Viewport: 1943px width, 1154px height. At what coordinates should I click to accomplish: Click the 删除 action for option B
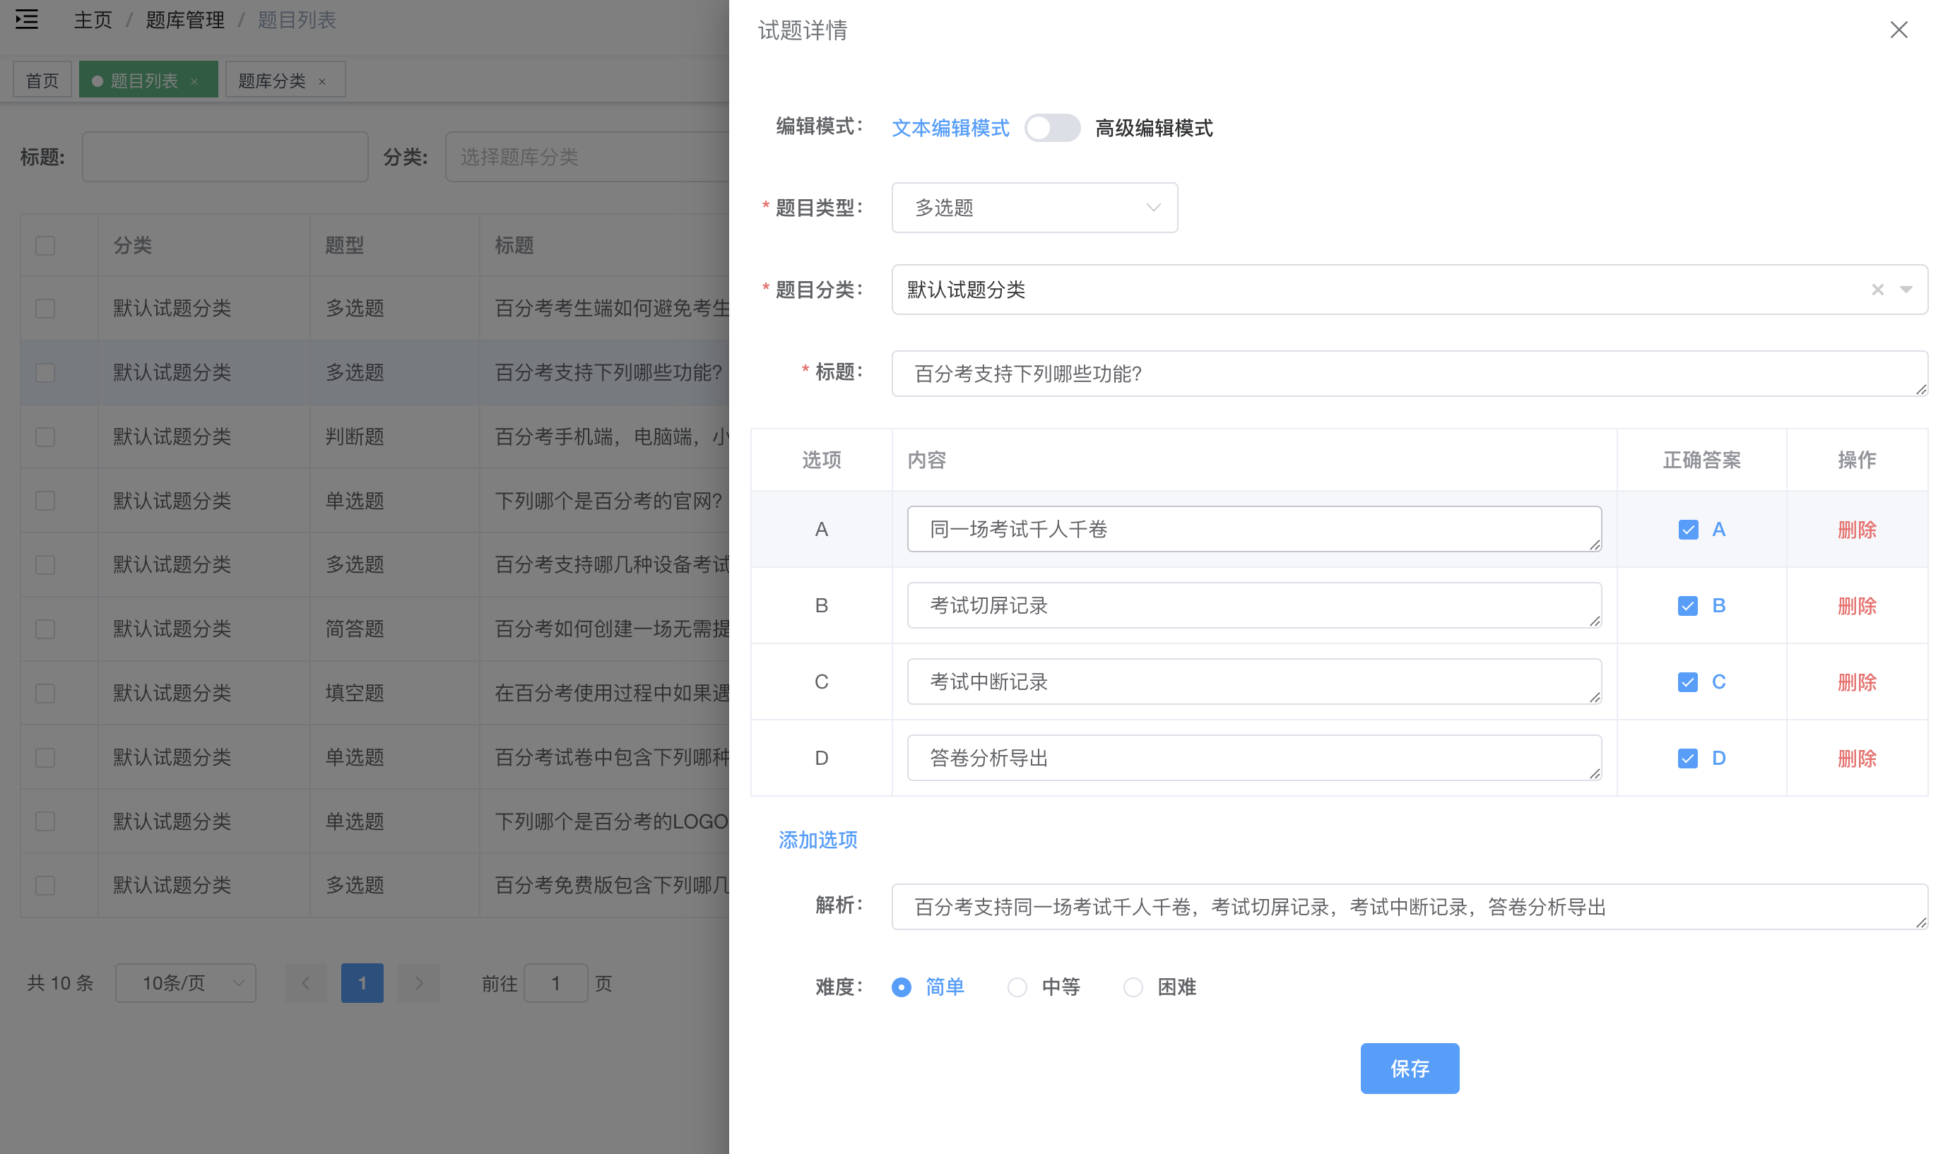click(1858, 606)
